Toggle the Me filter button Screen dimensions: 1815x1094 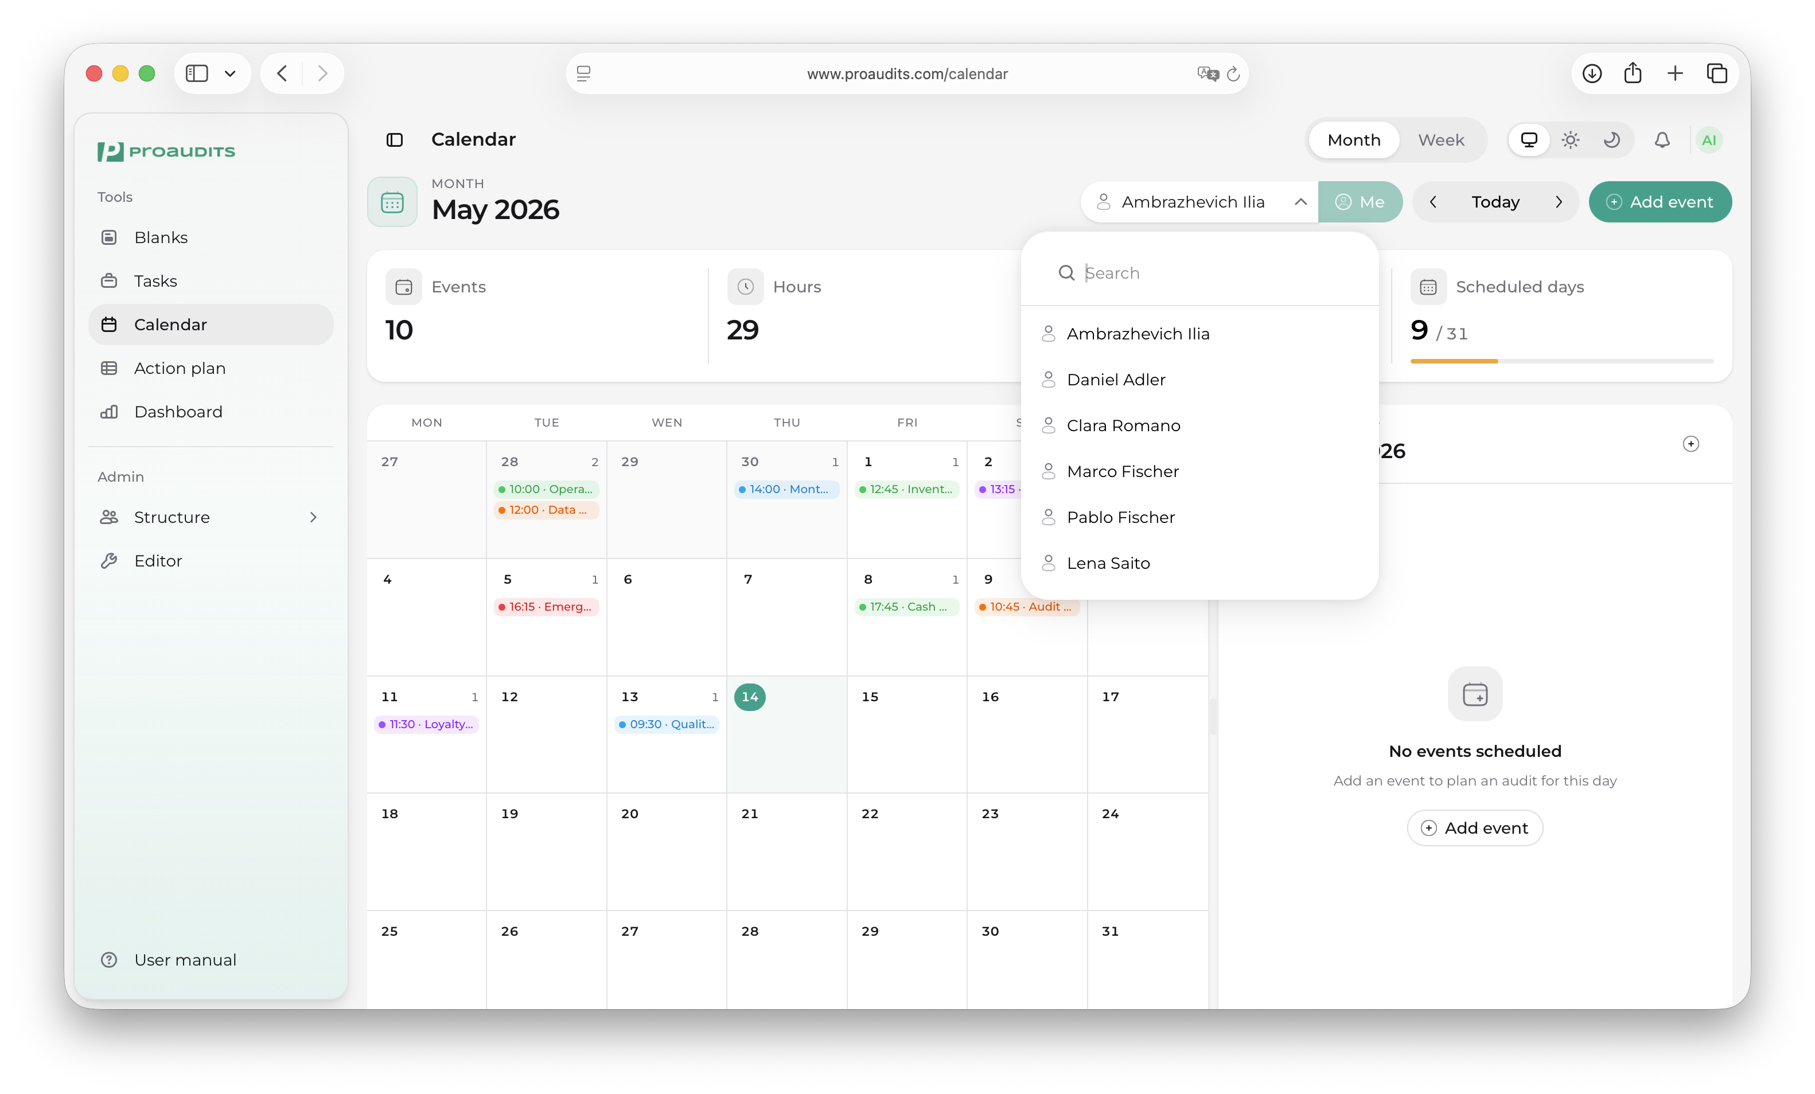pos(1360,202)
